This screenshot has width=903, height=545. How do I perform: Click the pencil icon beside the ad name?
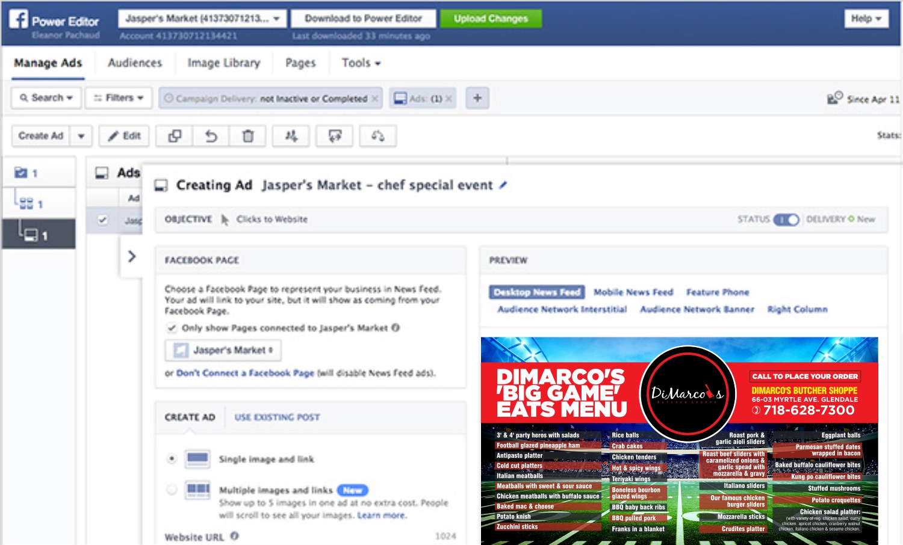[x=503, y=185]
